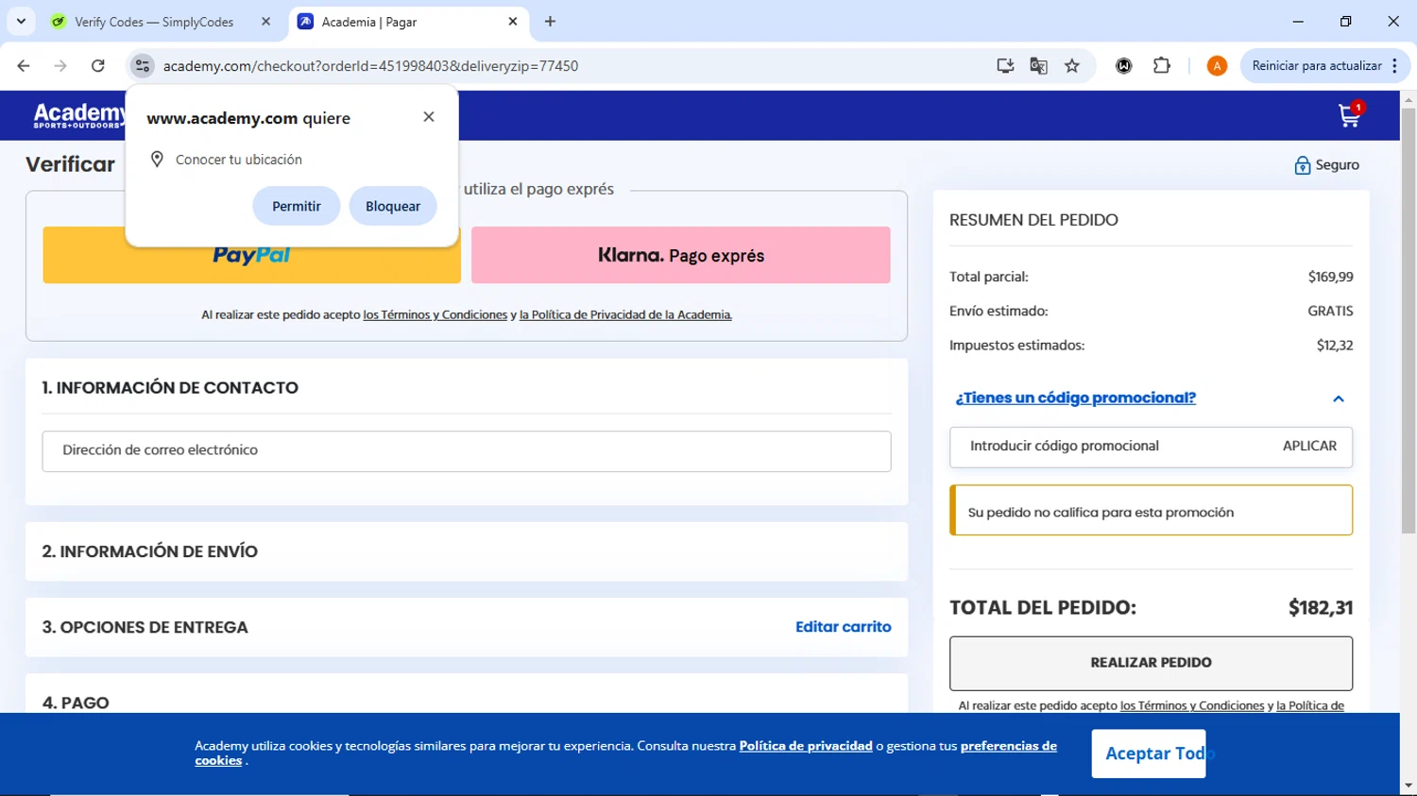Image resolution: width=1417 pixels, height=796 pixels.
Task: Open site information icon in address bar
Action: click(x=143, y=66)
